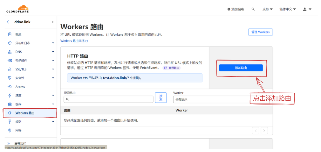Expand the ddoo.link site selector arrow
The image size is (321, 152).
[53, 22]
